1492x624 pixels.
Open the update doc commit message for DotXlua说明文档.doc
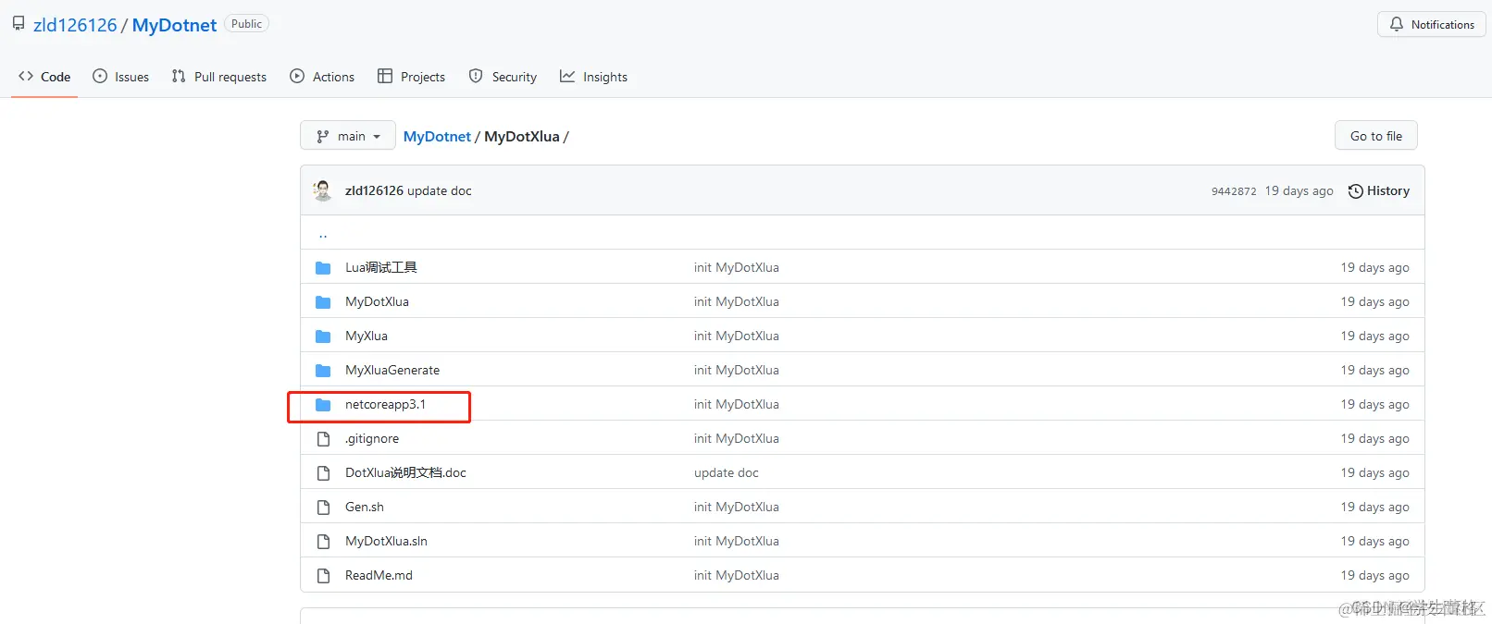727,472
